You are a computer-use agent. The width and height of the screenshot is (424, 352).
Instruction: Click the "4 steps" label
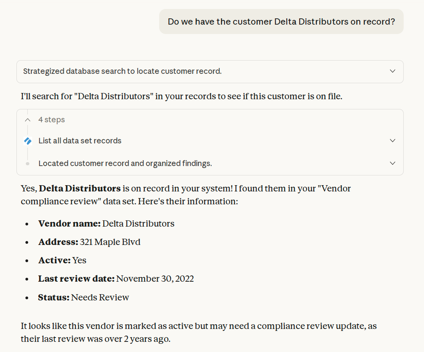coord(52,120)
